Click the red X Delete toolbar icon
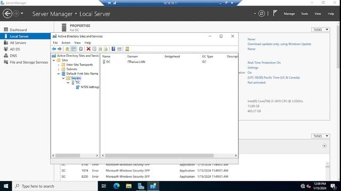 (x=88, y=49)
